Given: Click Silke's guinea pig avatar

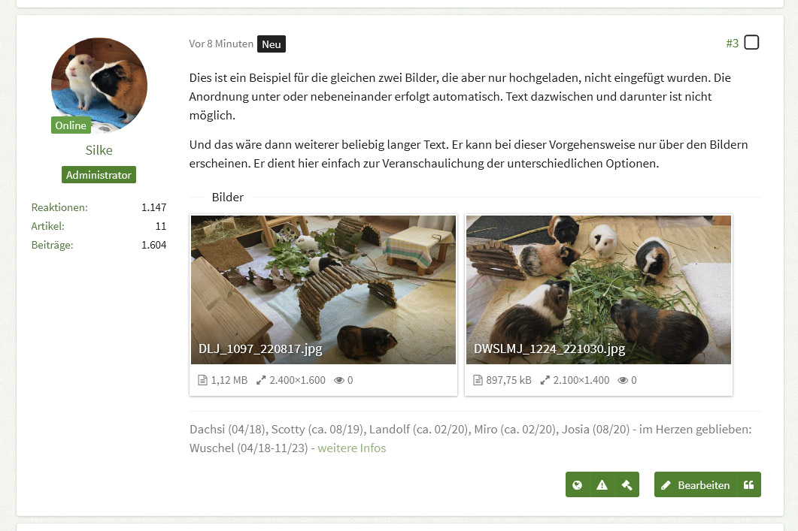Looking at the screenshot, I should [99, 85].
